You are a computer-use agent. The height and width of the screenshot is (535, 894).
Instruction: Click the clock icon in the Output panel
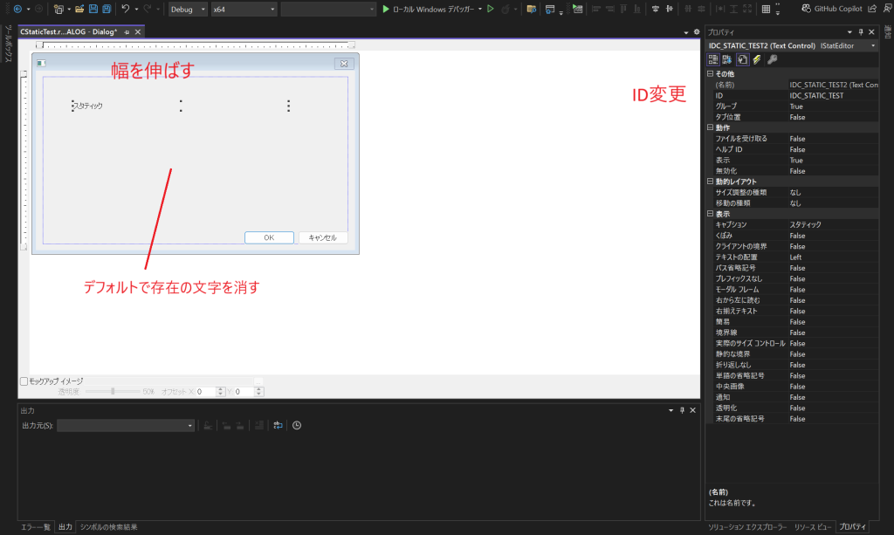297,425
